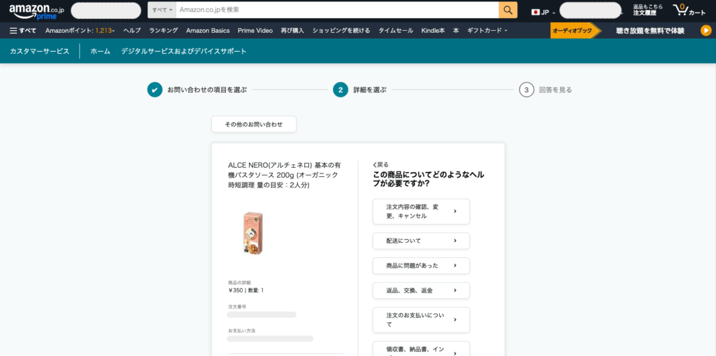Select 再び購入 menu item
This screenshot has width=716, height=356.
pos(292,31)
